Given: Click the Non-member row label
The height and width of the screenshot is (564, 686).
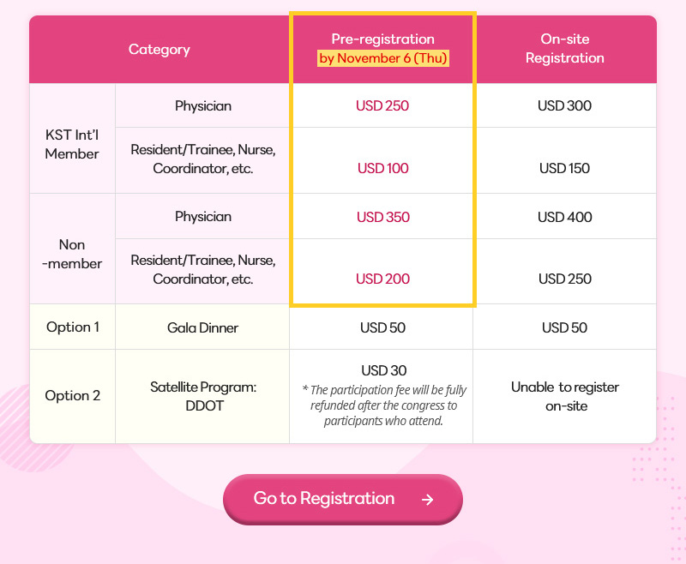Looking at the screenshot, I should point(72,255).
